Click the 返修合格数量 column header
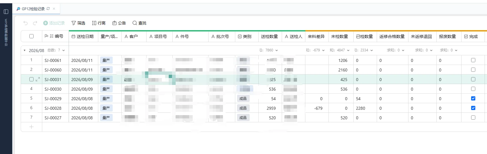The height and width of the screenshot is (154, 487). tap(392, 36)
